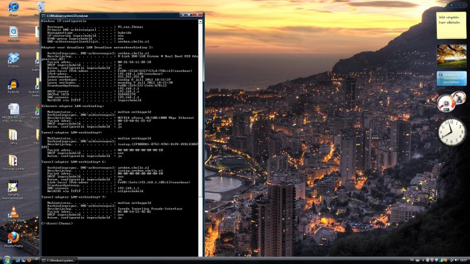470x264 pixels.
Task: Open the blue notification gadget
Action: click(451, 78)
